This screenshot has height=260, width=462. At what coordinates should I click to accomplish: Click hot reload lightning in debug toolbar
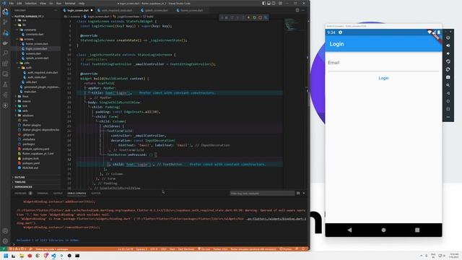pos(248,17)
